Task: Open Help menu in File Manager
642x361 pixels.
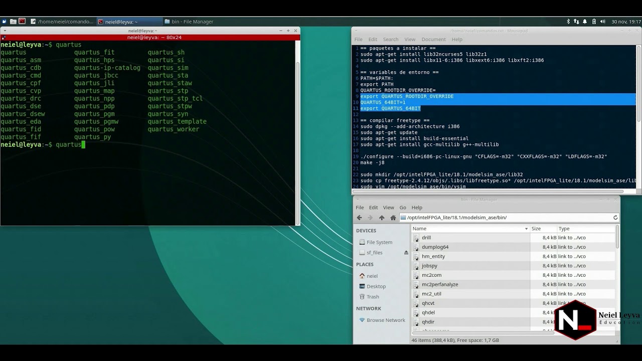Action: tap(417, 208)
